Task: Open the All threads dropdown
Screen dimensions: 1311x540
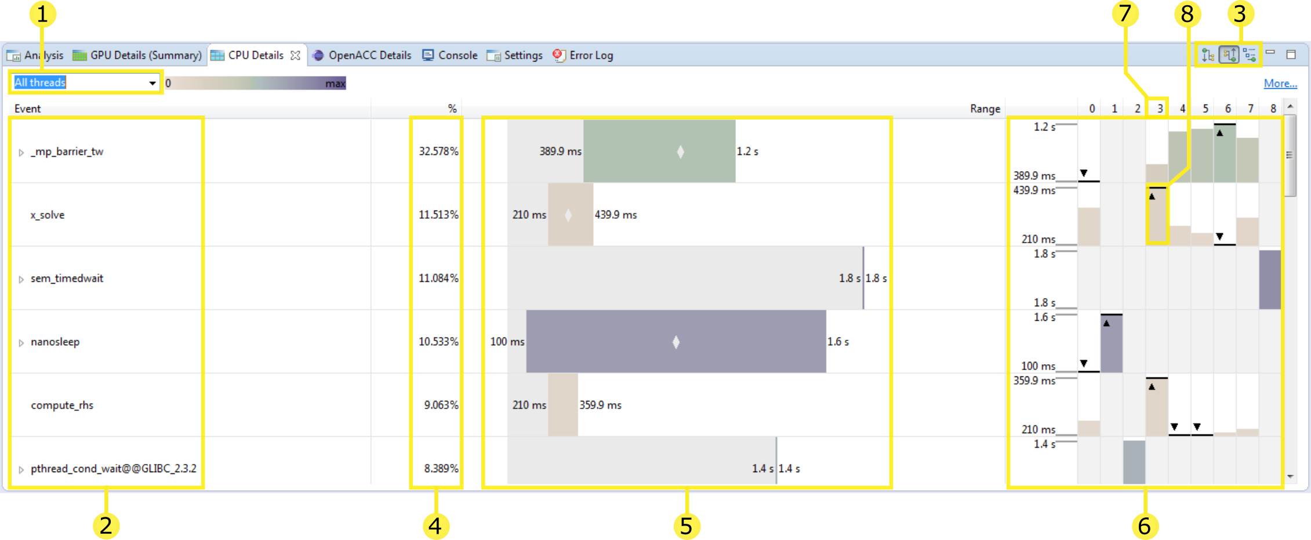Action: pyautogui.click(x=152, y=82)
